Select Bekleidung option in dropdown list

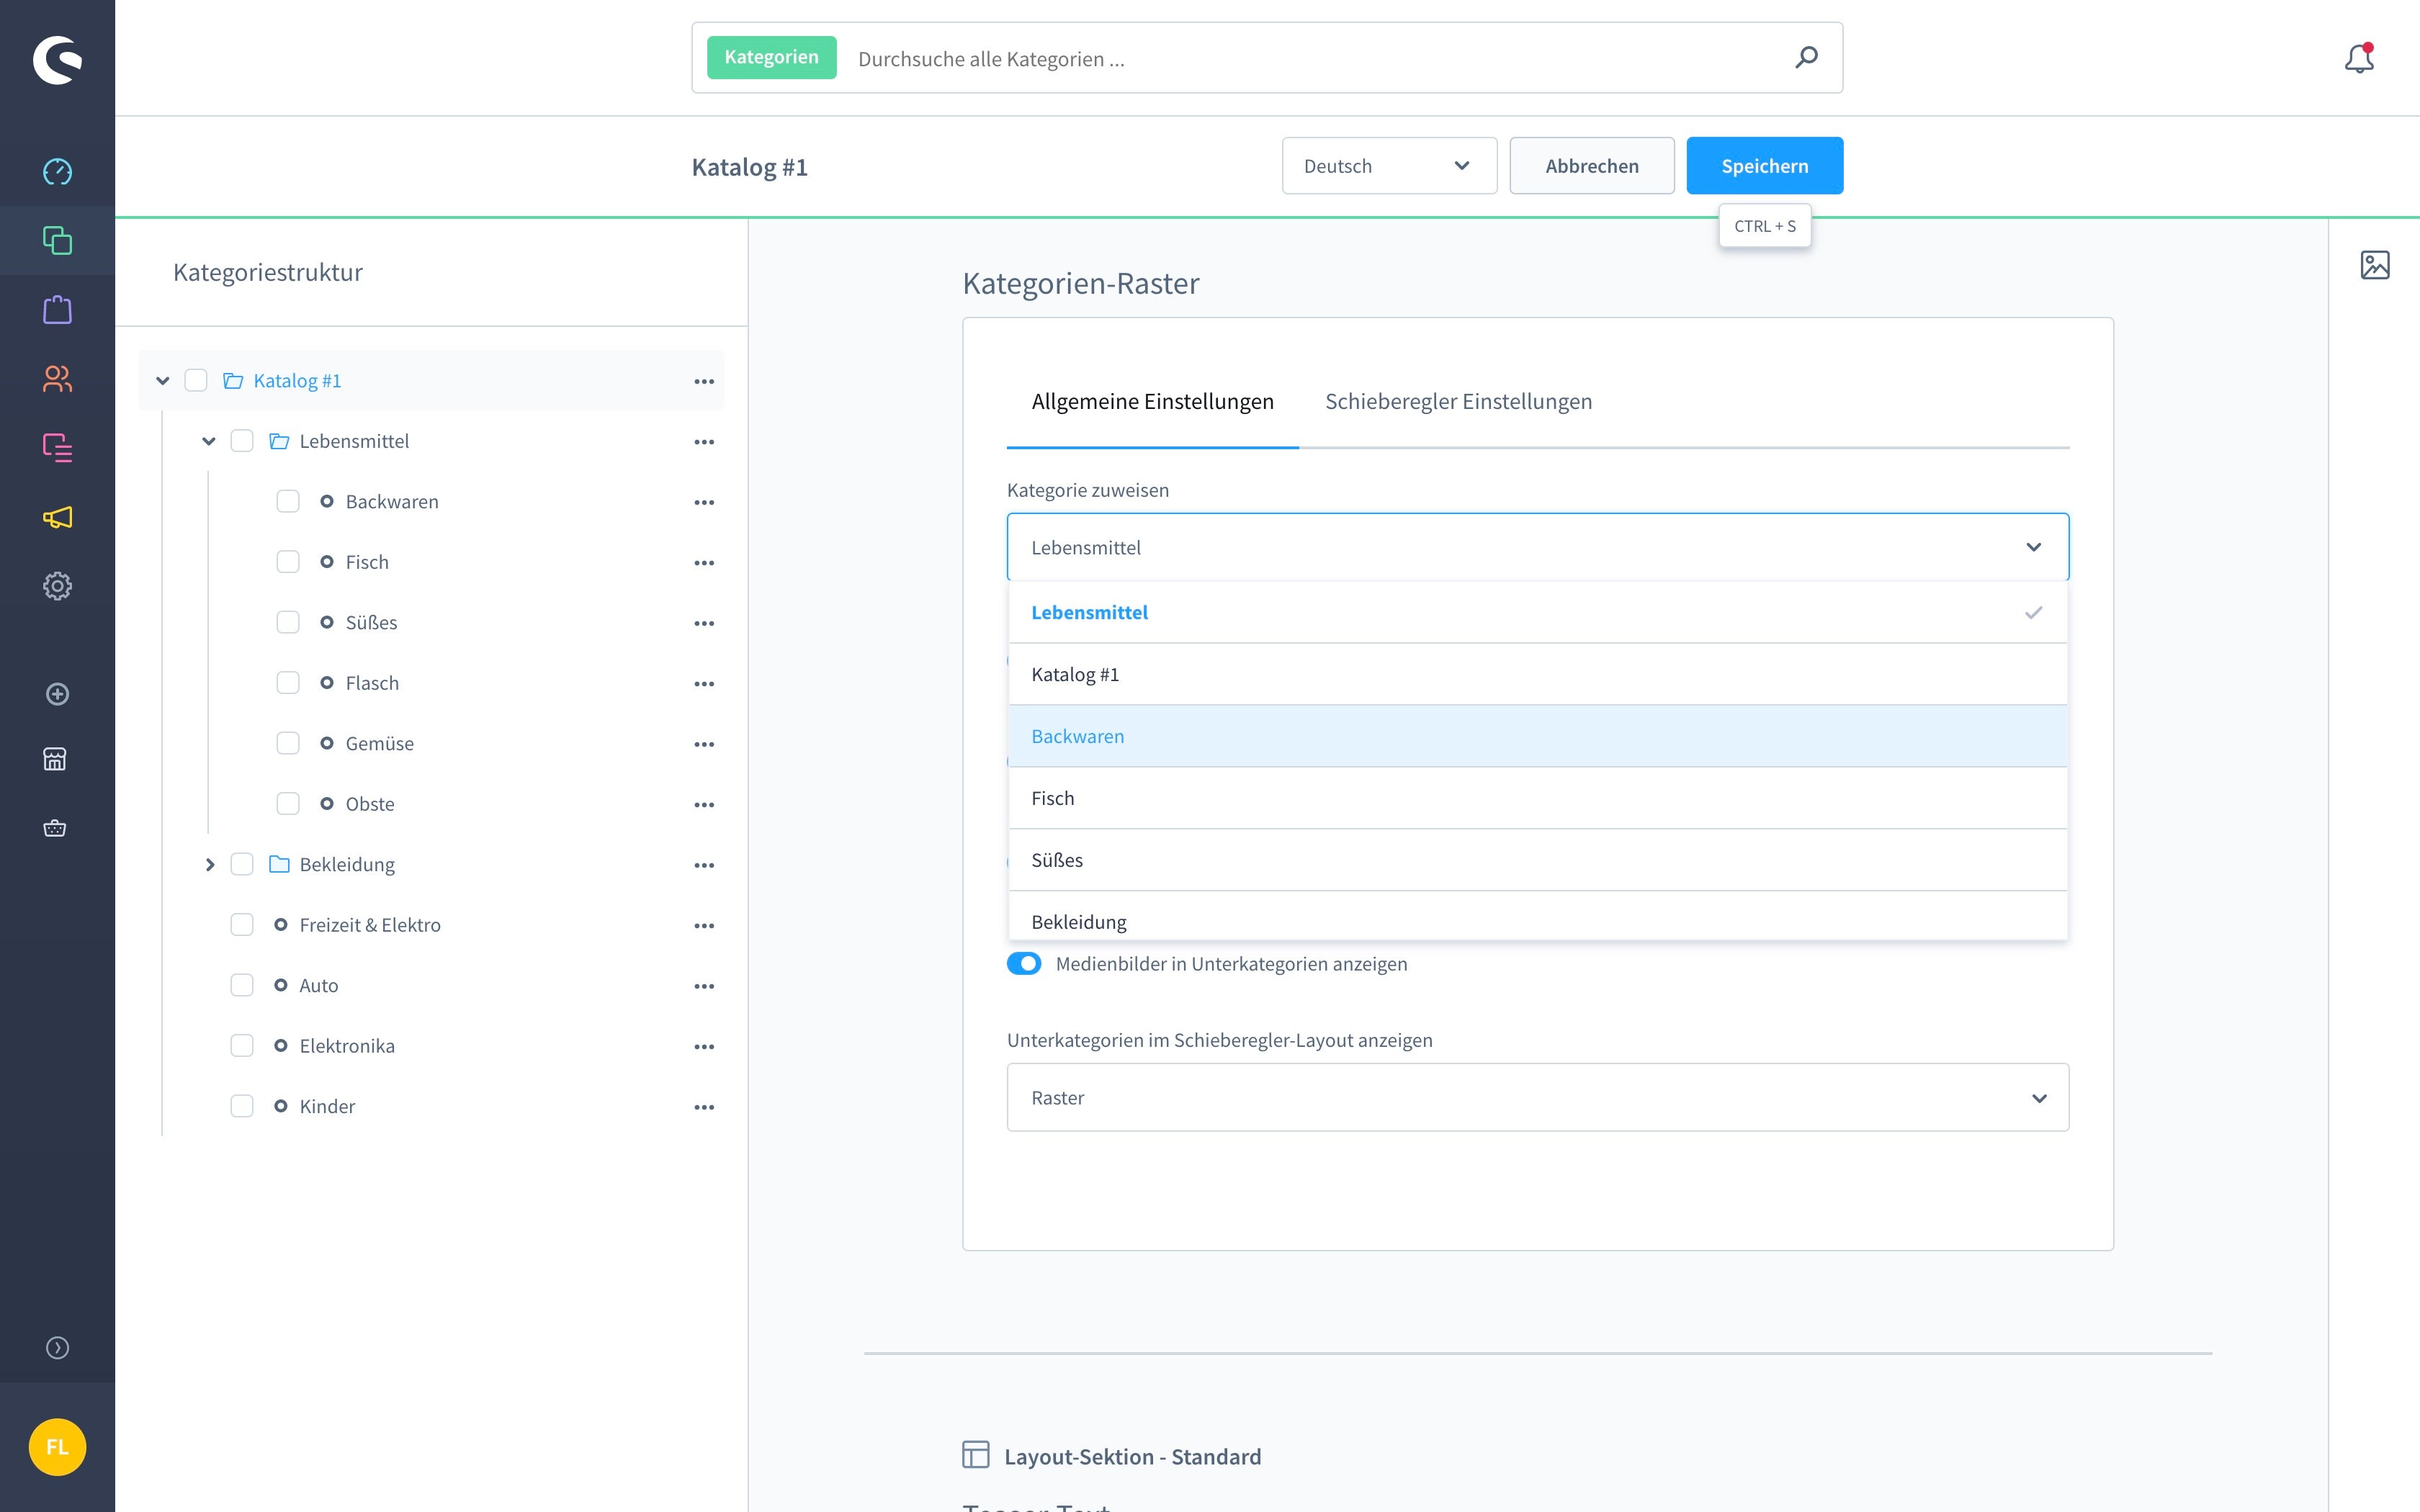(x=1538, y=917)
